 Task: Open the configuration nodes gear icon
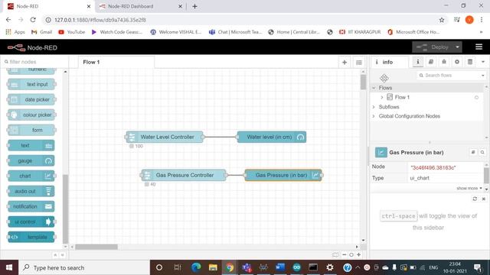457,62
